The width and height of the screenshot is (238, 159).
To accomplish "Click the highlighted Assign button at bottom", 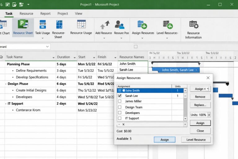I will [x=165, y=139].
